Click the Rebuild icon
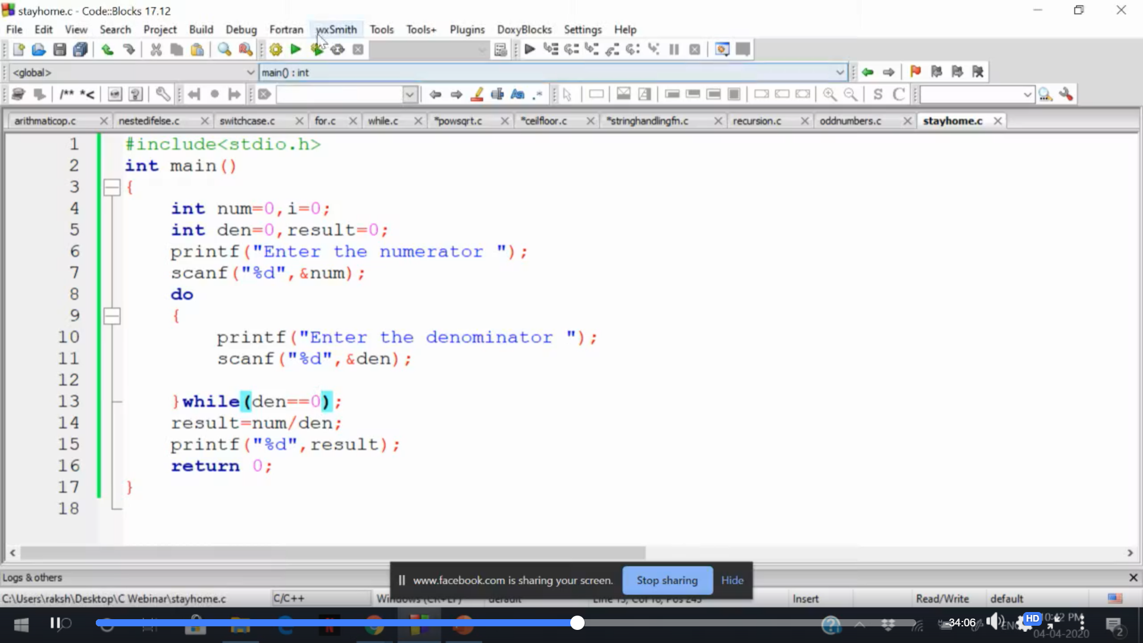Image resolution: width=1143 pixels, height=643 pixels. click(x=338, y=49)
